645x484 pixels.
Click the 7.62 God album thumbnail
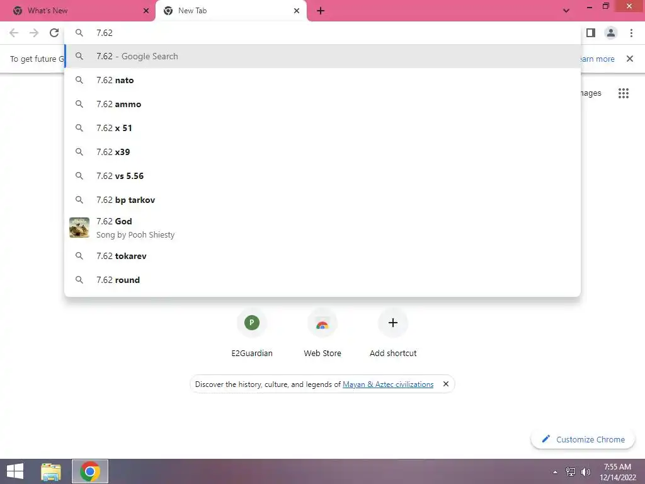coord(79,228)
